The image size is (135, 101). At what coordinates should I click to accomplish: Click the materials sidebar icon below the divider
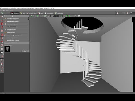tap(2, 60)
